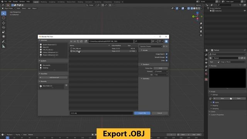Open Documents in System bookmarks

tap(46, 65)
